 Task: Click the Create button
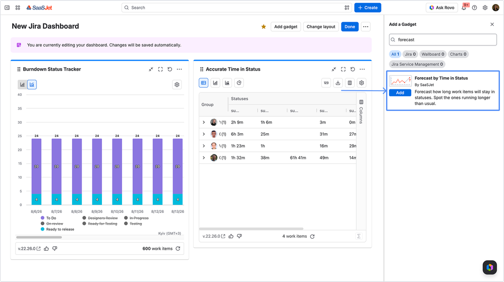click(368, 8)
